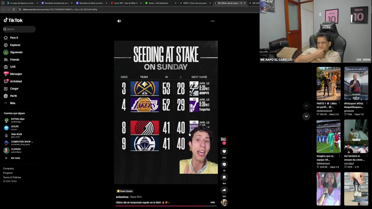372x209 pixels.
Task: Open the video three-dot options menu
Action: (213, 21)
